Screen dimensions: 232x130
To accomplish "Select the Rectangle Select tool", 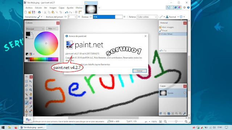I will point(26,81).
